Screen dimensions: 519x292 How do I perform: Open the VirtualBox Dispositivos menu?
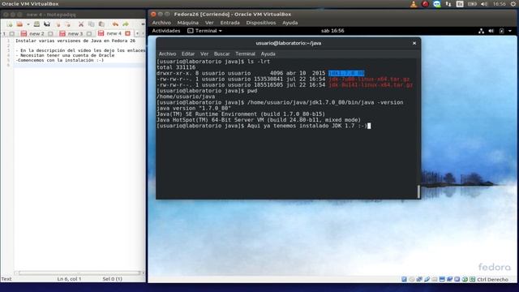(261, 23)
